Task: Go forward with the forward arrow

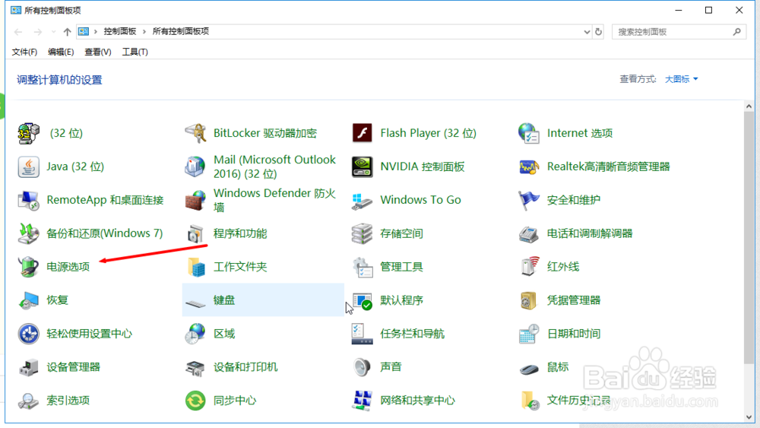Action: [x=37, y=32]
